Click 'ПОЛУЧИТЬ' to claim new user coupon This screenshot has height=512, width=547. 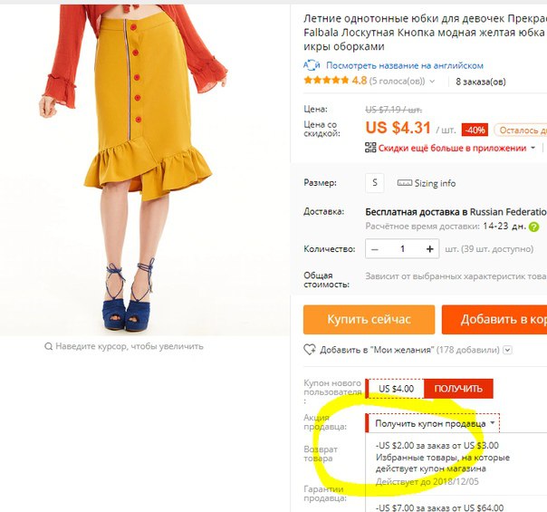(x=458, y=389)
